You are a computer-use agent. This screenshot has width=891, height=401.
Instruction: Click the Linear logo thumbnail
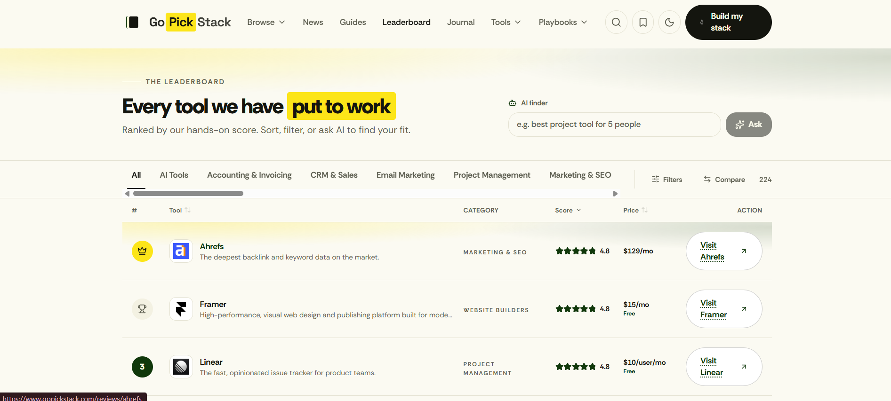pos(181,367)
